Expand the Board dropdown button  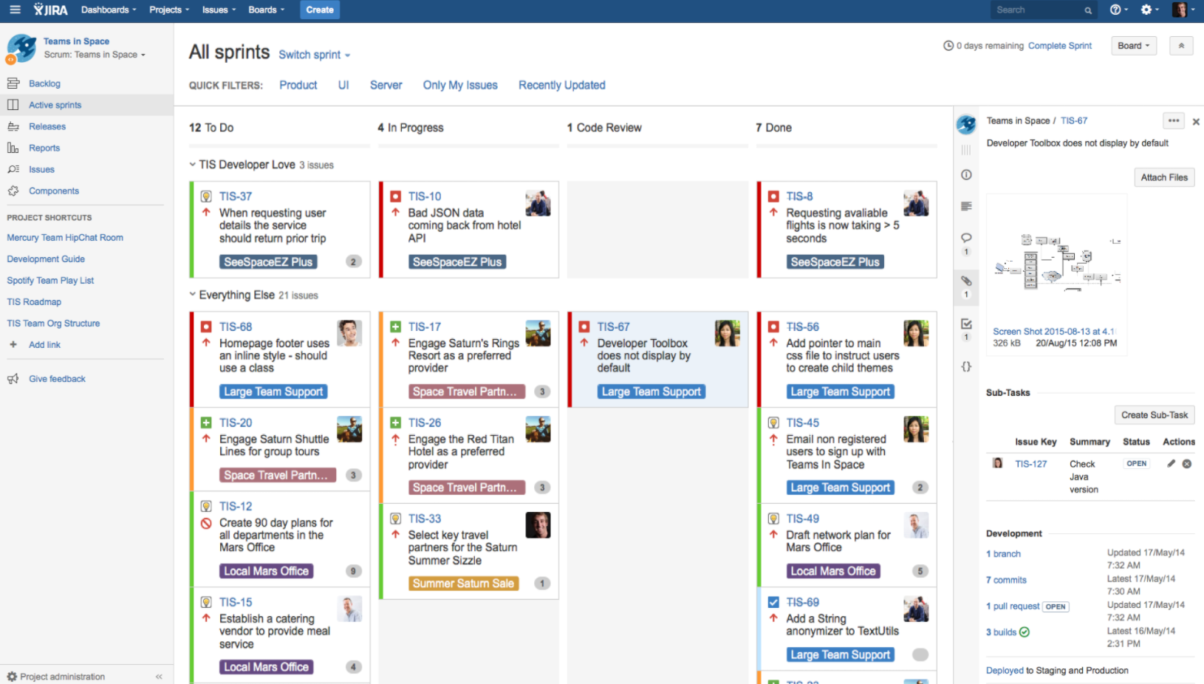click(x=1133, y=46)
